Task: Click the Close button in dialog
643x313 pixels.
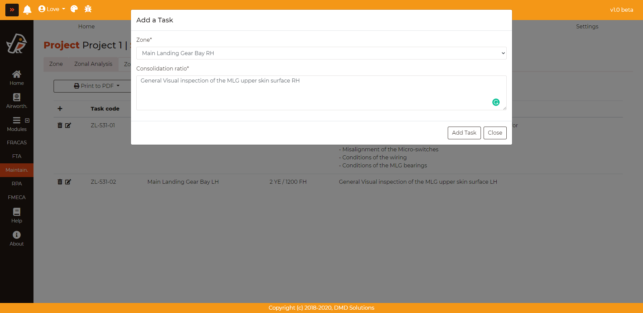Action: [x=495, y=133]
